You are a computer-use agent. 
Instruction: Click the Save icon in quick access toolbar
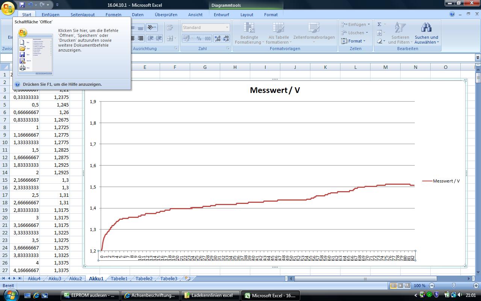pos(22,5)
